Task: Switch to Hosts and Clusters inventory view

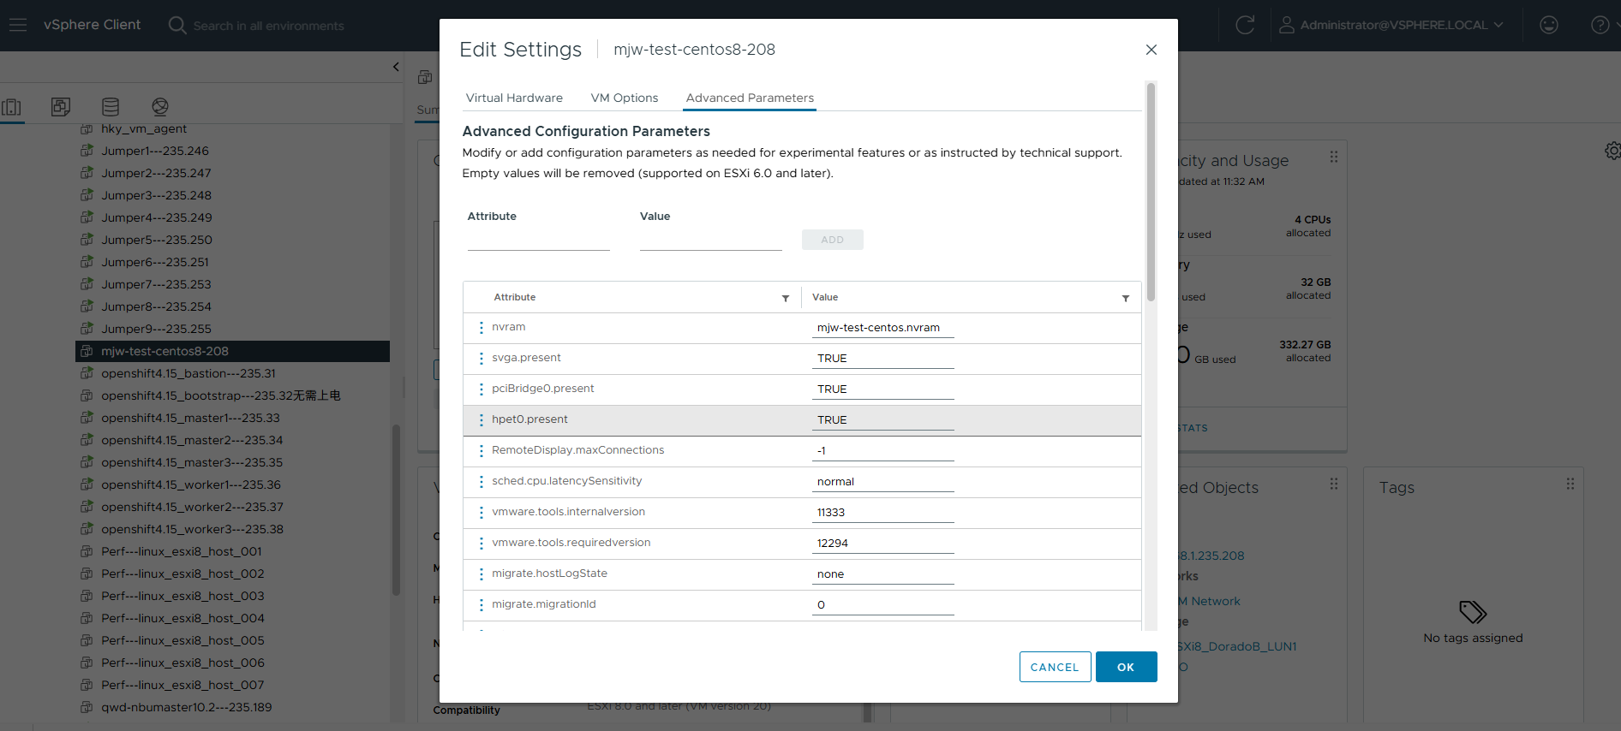Action: point(12,107)
